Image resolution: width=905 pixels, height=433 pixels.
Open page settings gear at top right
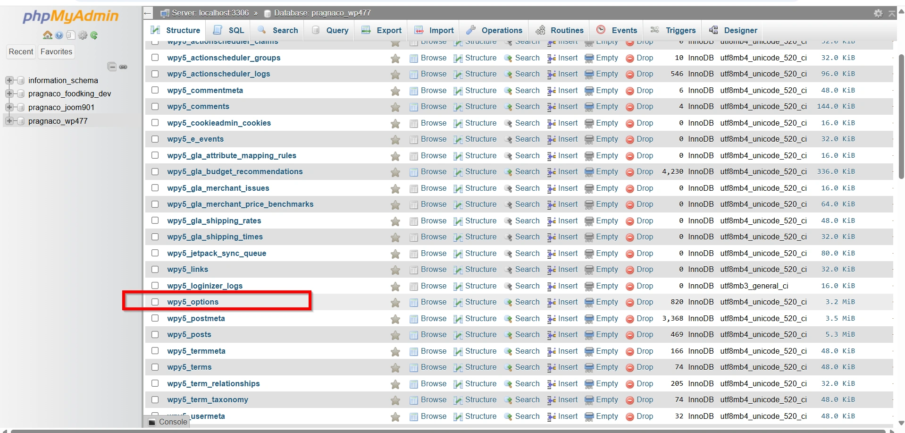878,13
